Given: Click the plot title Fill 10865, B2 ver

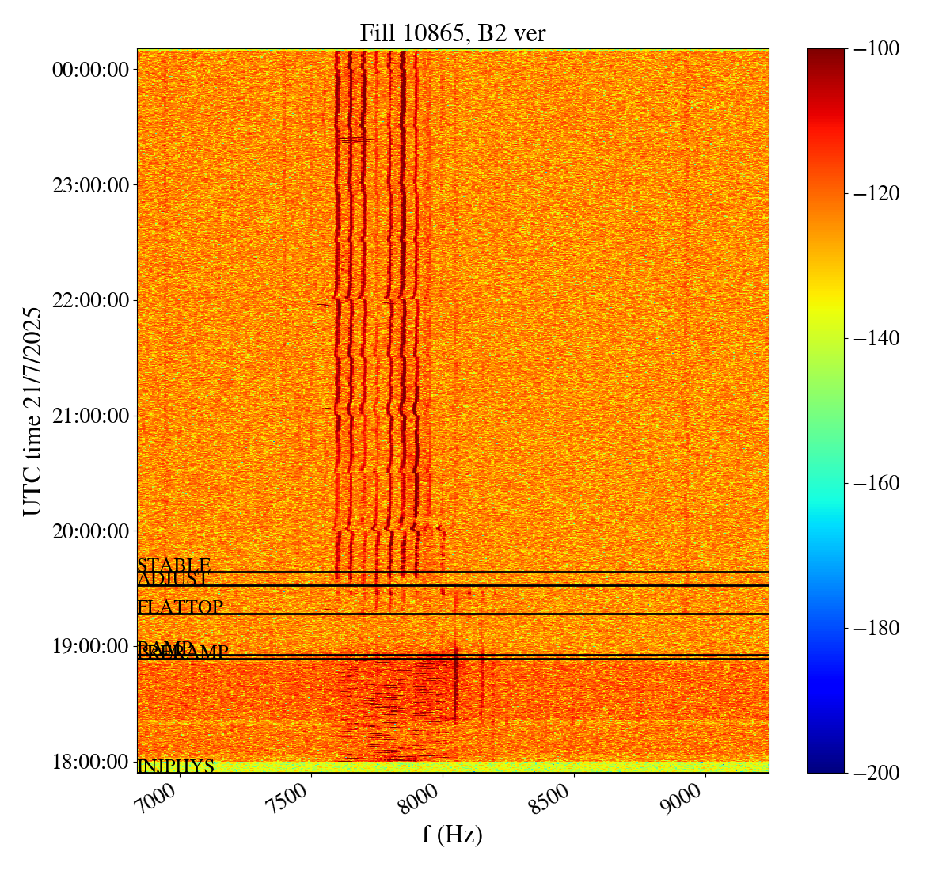Looking at the screenshot, I should click(452, 32).
